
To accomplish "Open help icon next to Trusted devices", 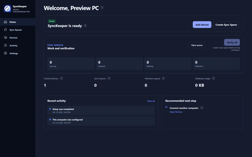I will click(x=61, y=78).
